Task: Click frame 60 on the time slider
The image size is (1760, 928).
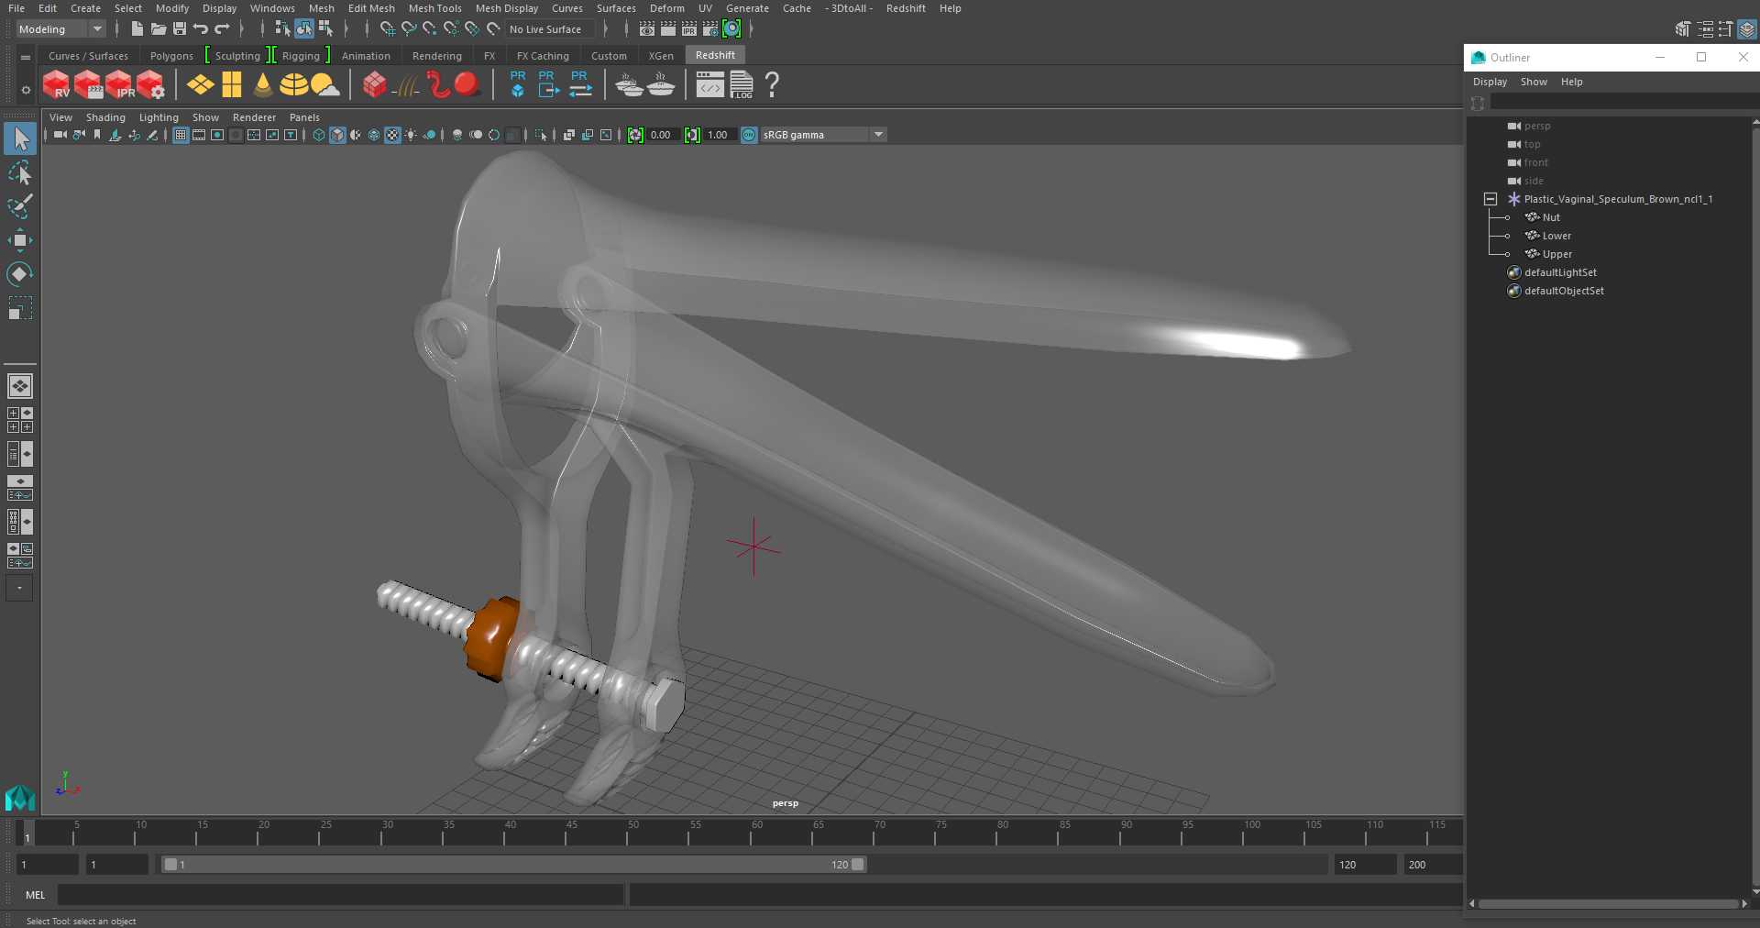Action: click(x=752, y=833)
